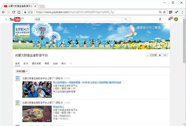Open the Chrome three-dot menu

point(183,12)
